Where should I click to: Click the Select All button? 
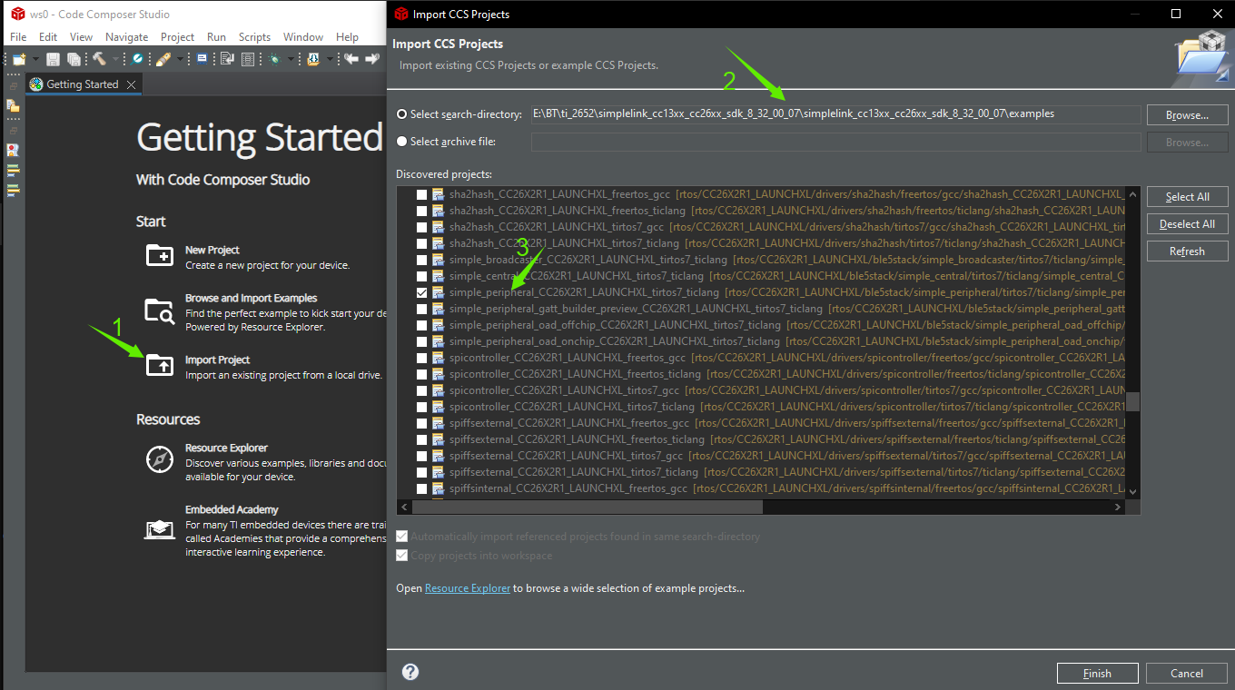1187,197
